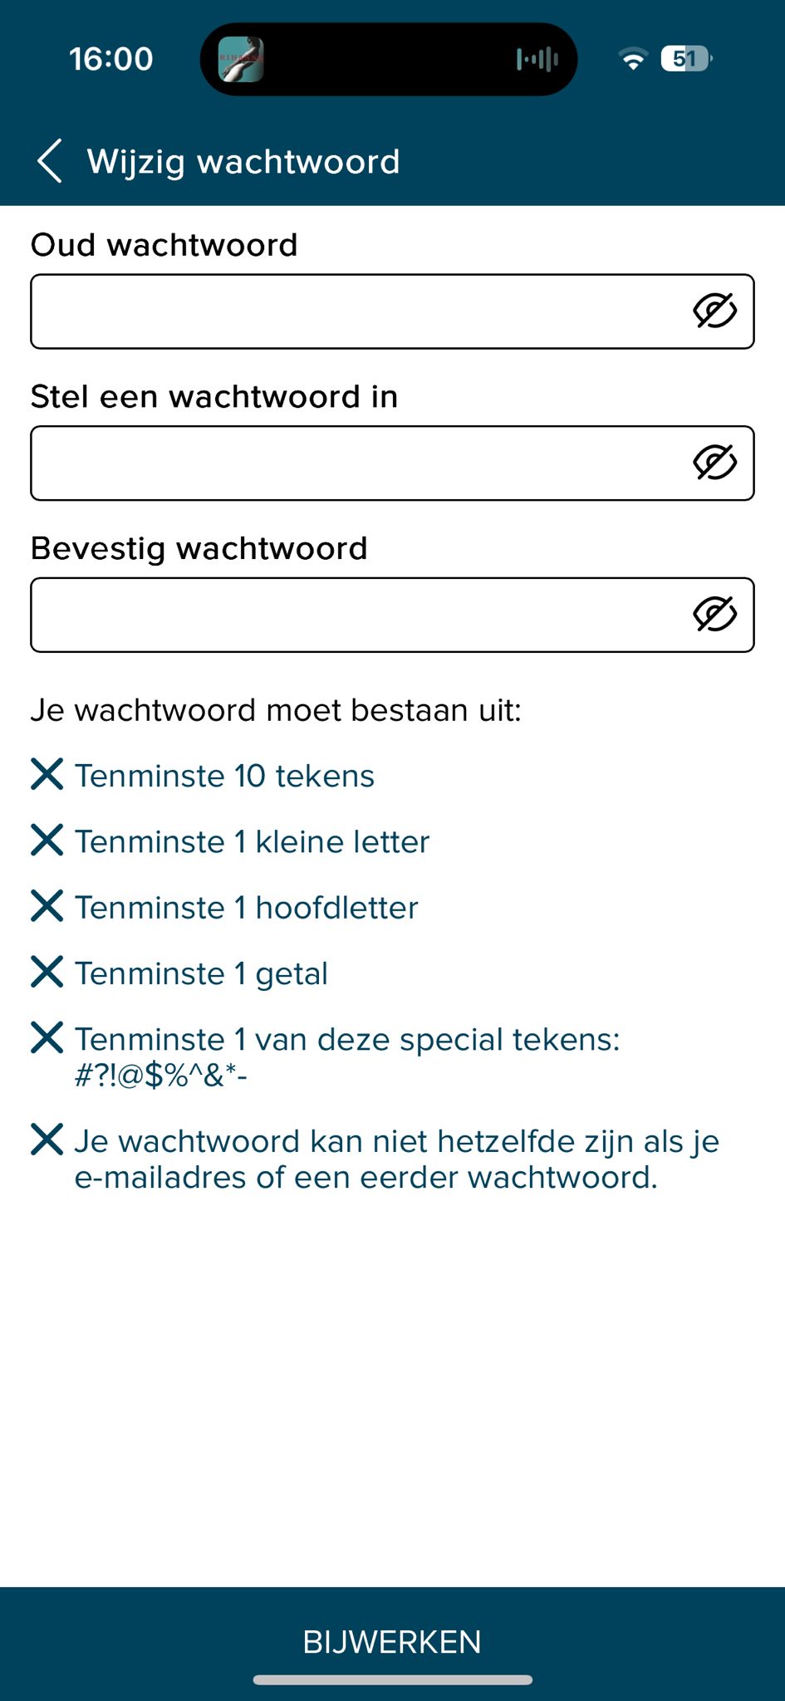
Task: Focus the Oud wachtwoord input field
Action: 357,311
